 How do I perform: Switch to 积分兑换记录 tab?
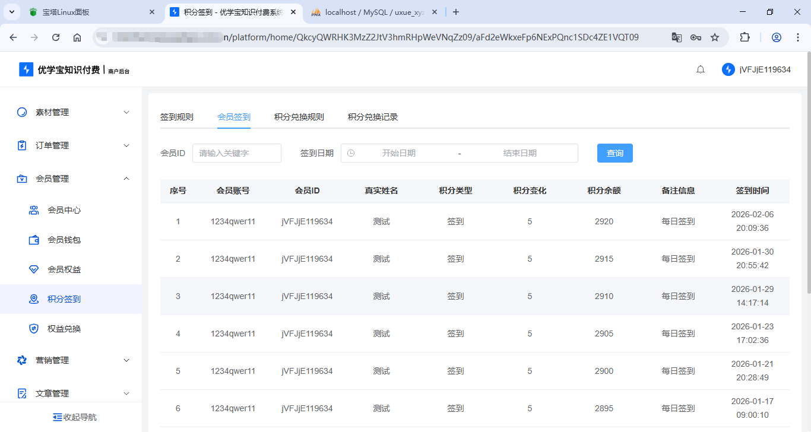click(x=372, y=117)
